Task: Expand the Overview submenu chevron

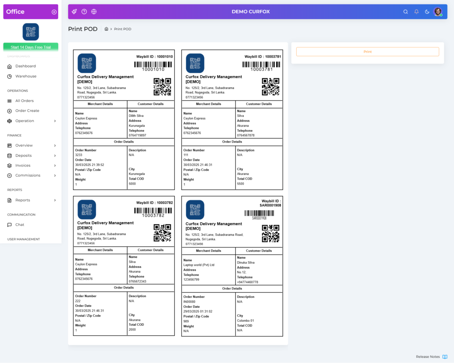Action: (55, 146)
